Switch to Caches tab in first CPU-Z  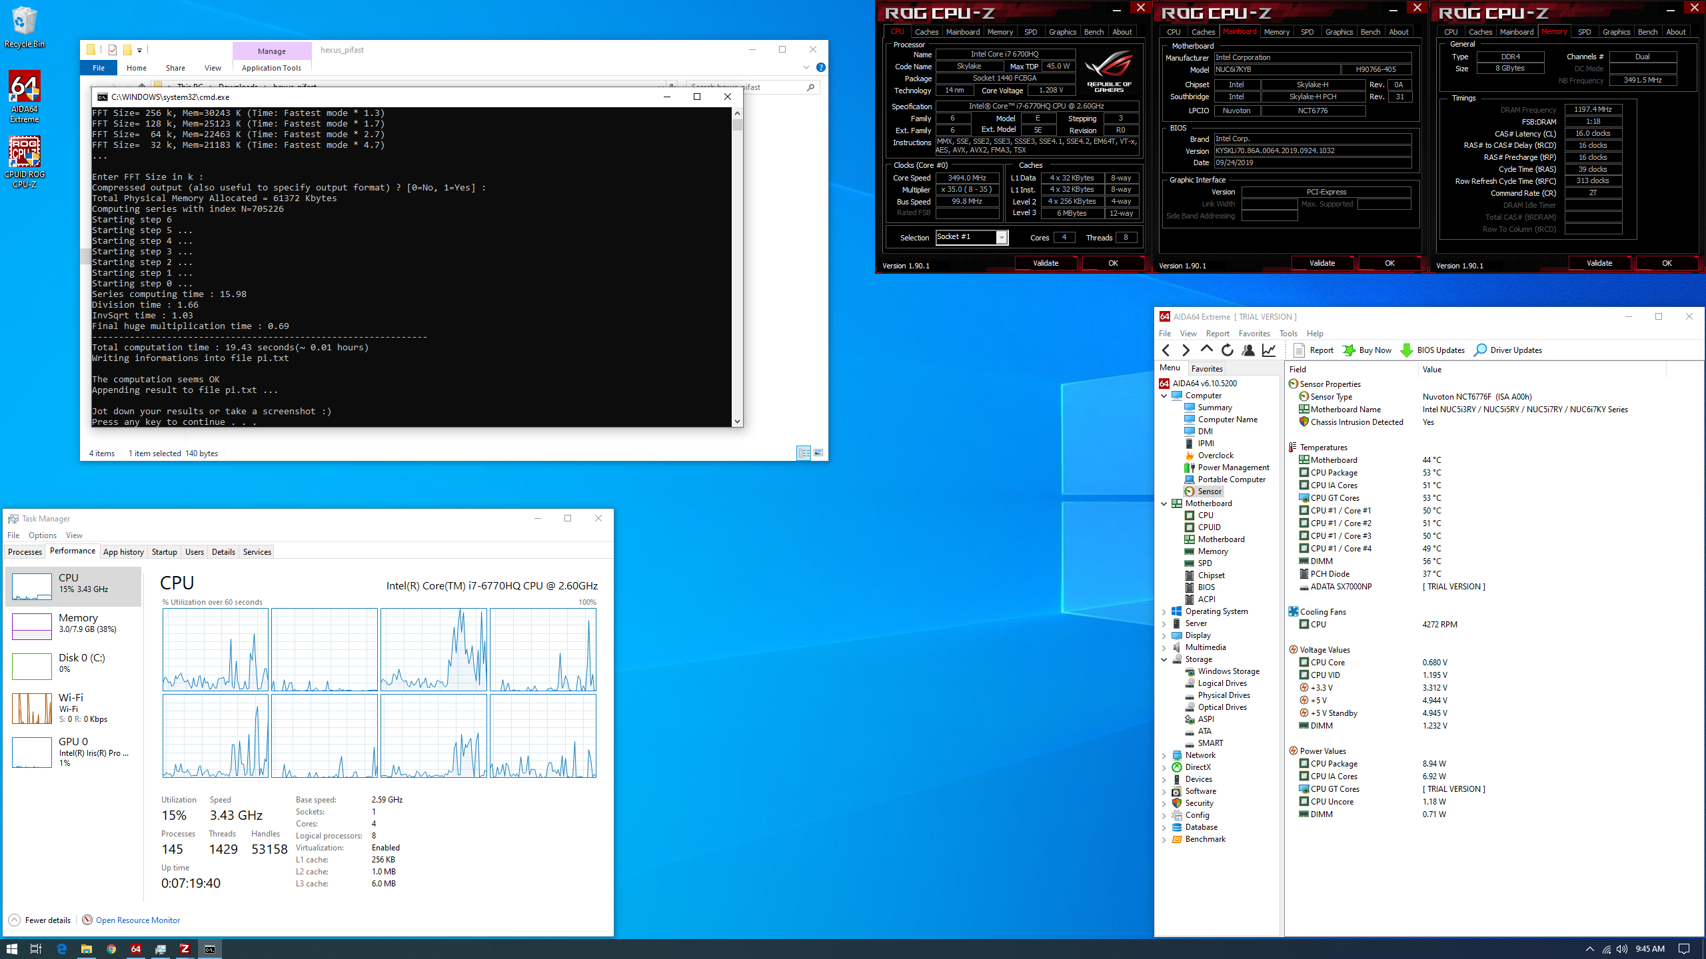click(x=926, y=32)
